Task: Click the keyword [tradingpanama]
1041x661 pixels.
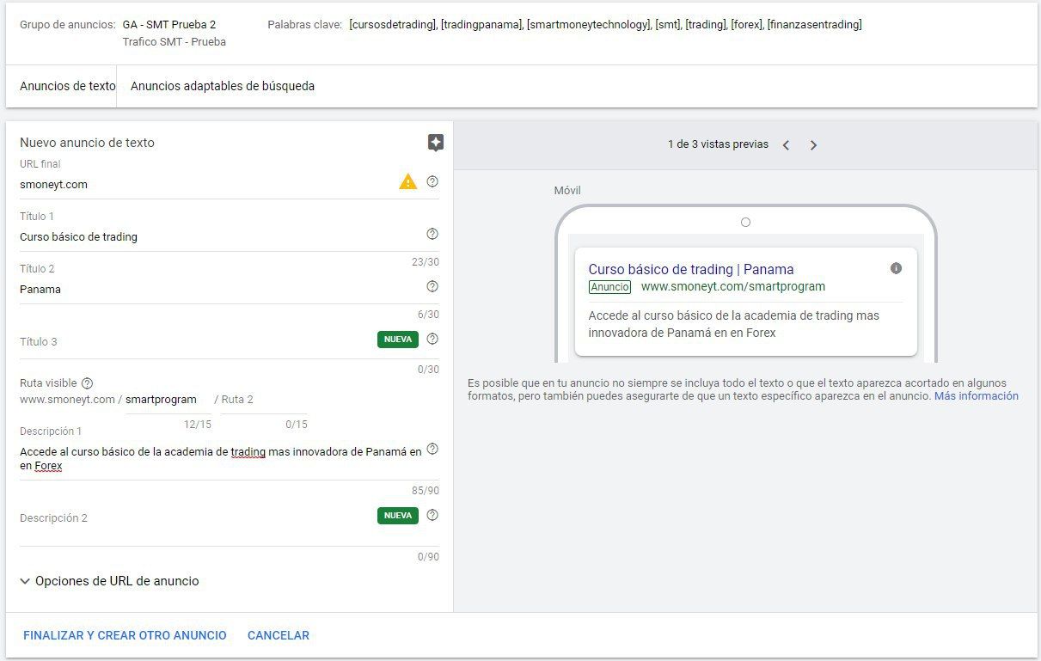Action: 481,25
